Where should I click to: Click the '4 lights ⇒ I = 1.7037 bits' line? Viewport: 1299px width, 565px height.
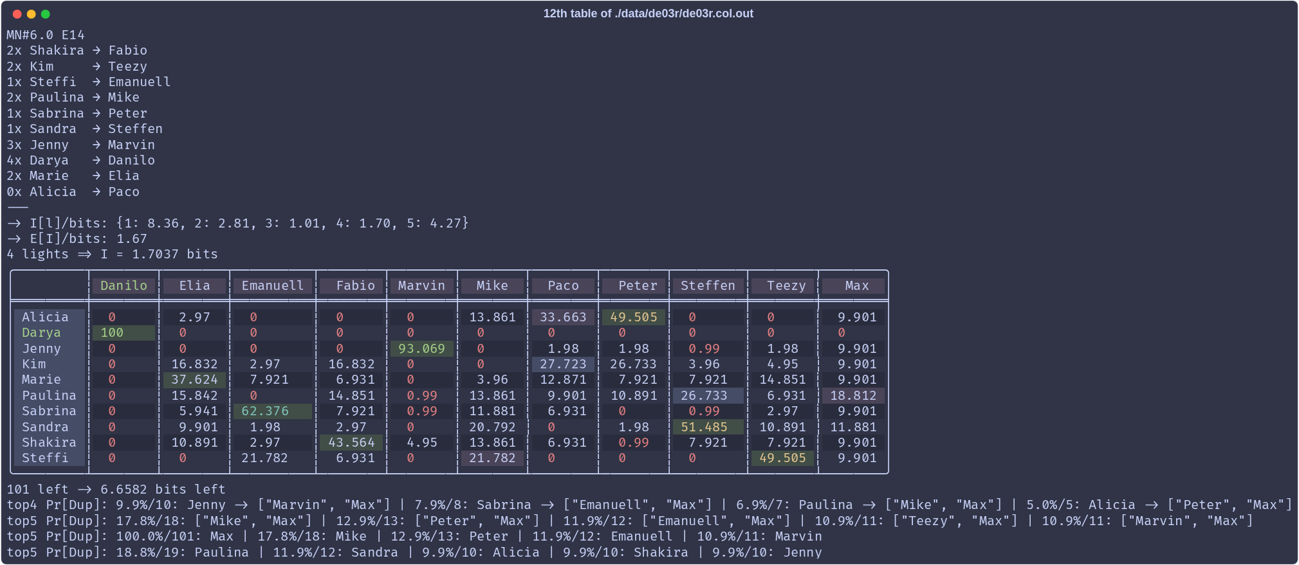coord(113,255)
